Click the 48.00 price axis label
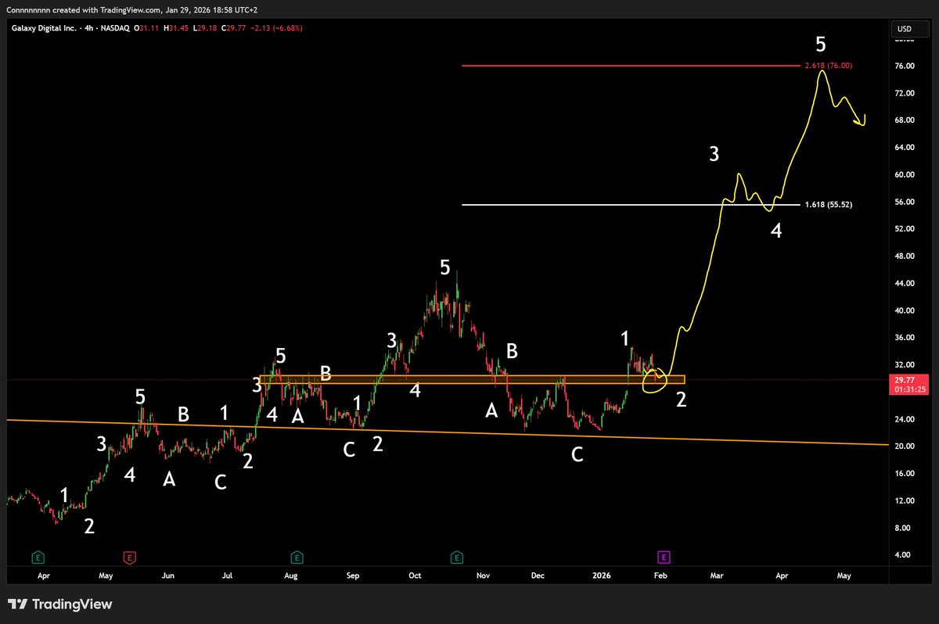Viewport: 939px width, 624px height. point(905,256)
